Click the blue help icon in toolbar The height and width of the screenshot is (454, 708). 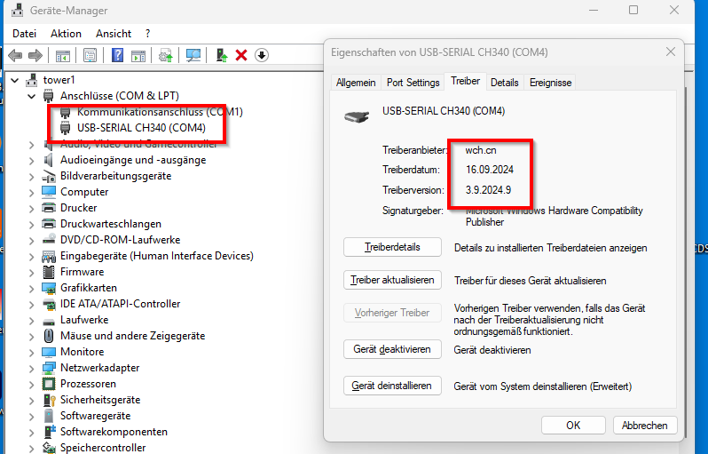pyautogui.click(x=116, y=55)
